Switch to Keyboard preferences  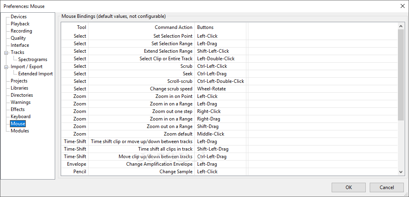coord(21,117)
